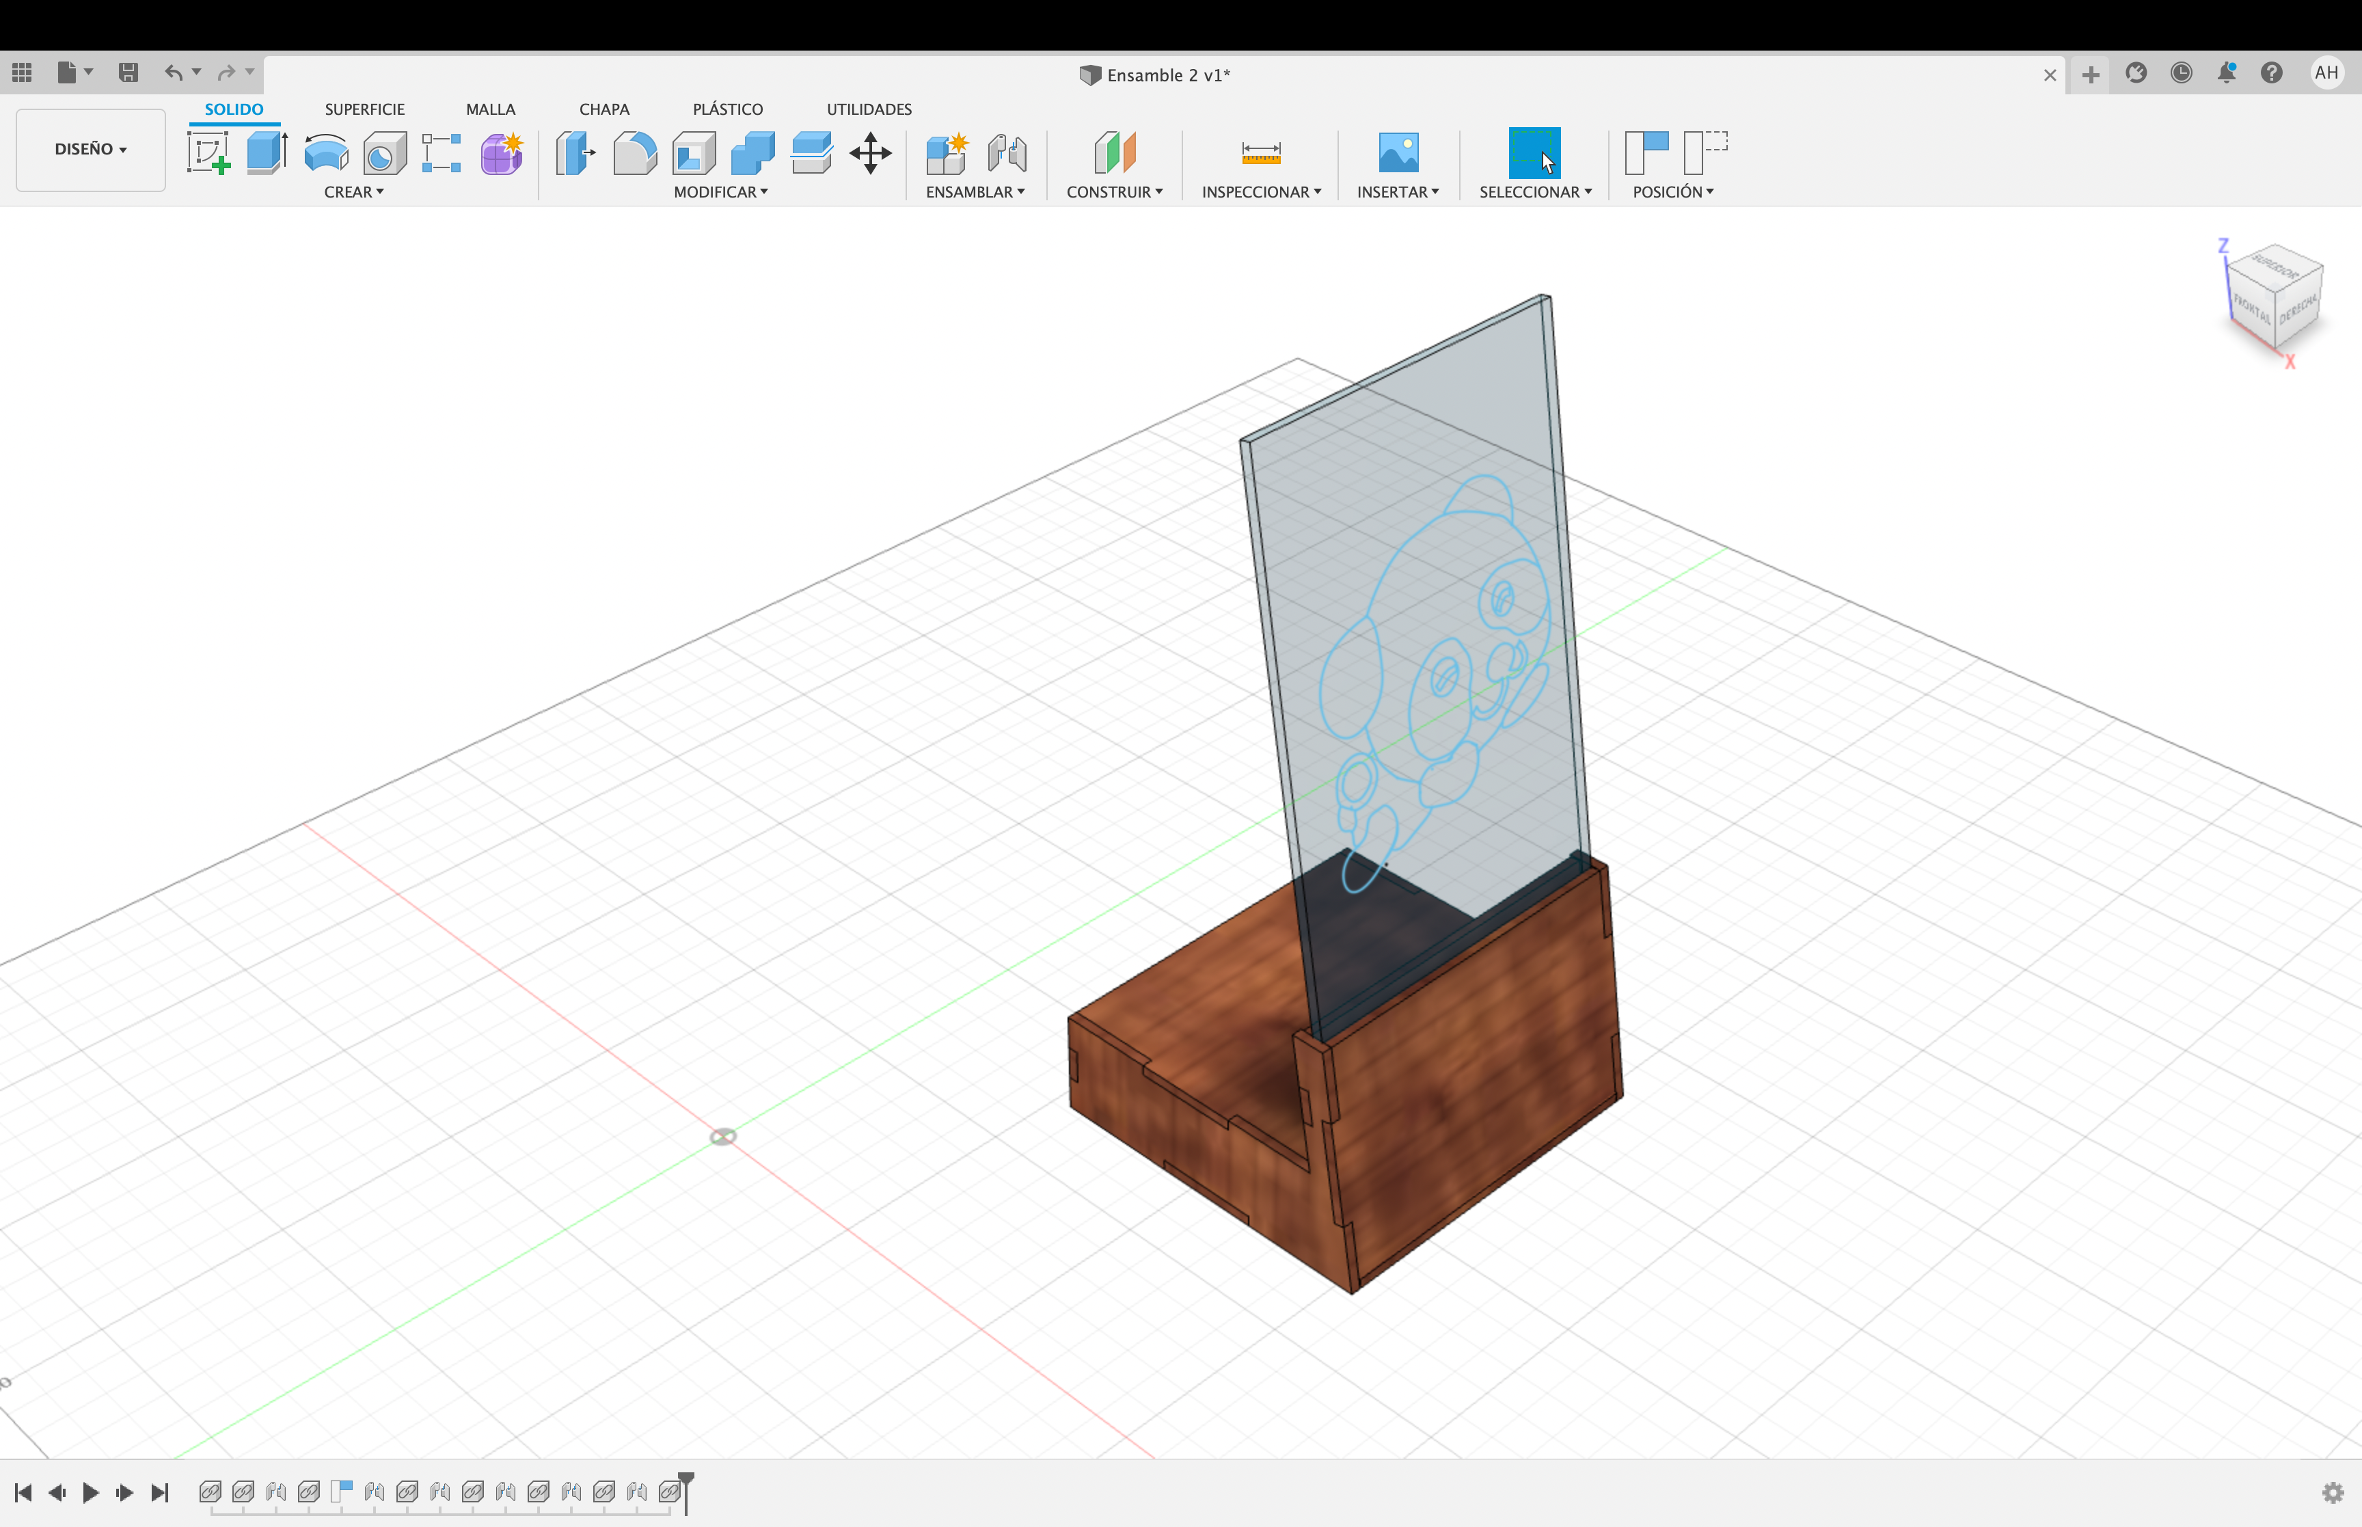Switch to the PLÁSTICO tab

(x=728, y=109)
